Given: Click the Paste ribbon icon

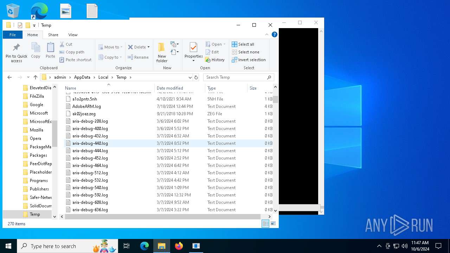Looking at the screenshot, I should coord(50,50).
